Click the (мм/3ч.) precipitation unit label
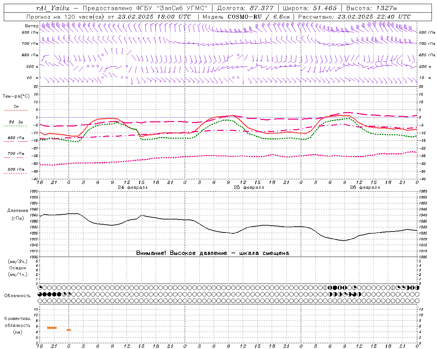 [18, 261]
